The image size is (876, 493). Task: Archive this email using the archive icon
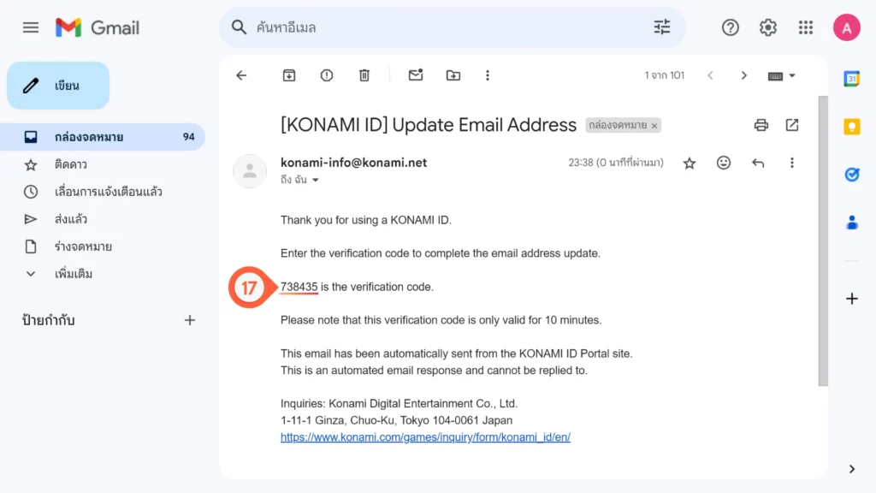point(289,75)
